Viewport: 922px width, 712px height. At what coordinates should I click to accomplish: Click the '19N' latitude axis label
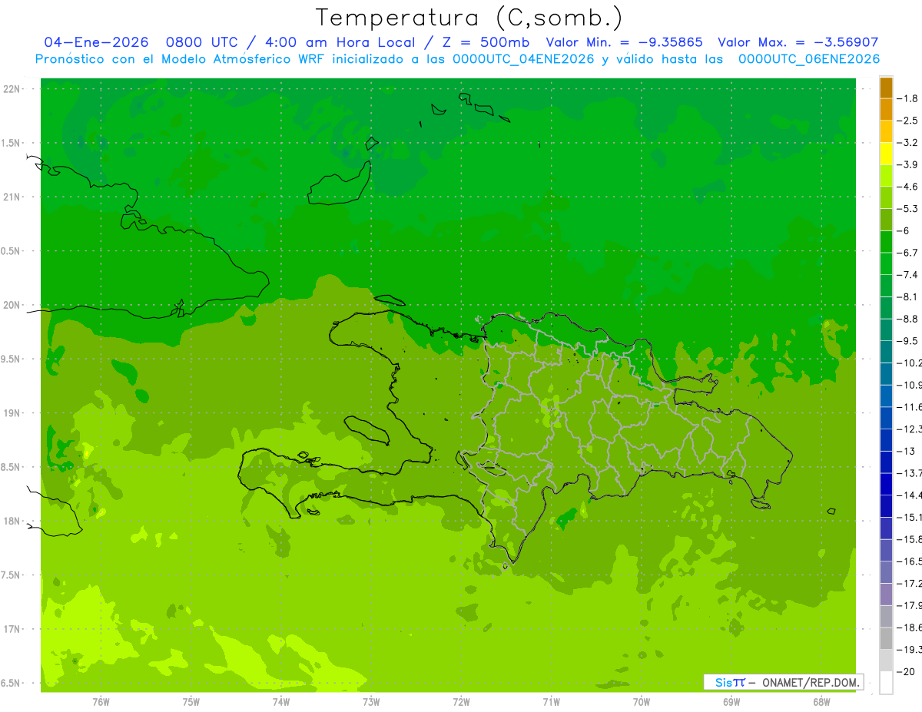(x=12, y=413)
